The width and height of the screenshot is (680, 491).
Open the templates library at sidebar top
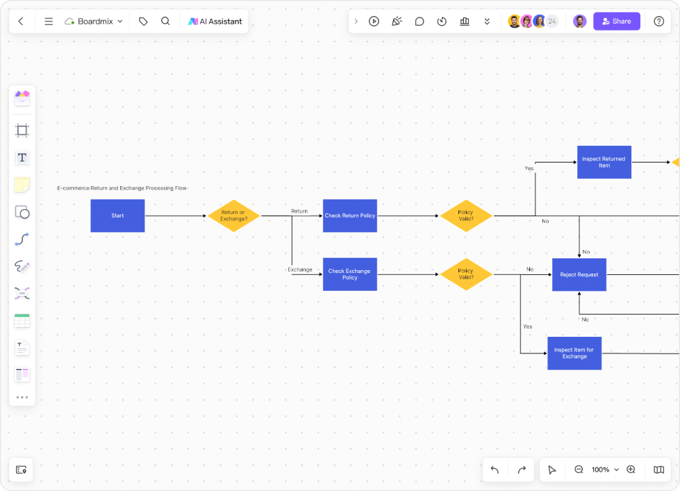22,98
